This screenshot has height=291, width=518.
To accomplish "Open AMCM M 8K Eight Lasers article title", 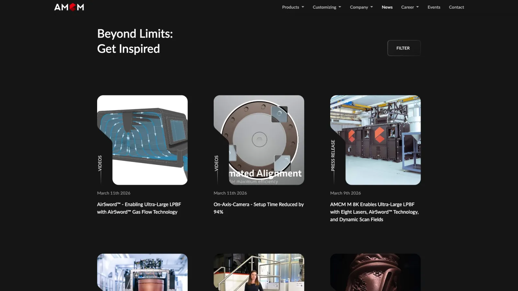I will coord(374,212).
